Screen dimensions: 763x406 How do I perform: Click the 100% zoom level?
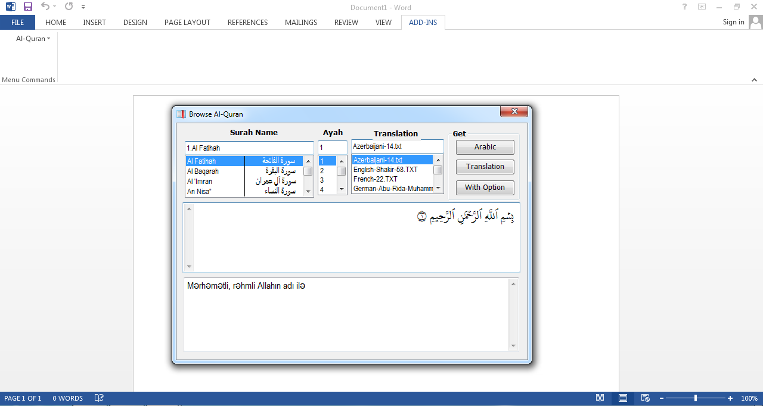[x=749, y=398]
